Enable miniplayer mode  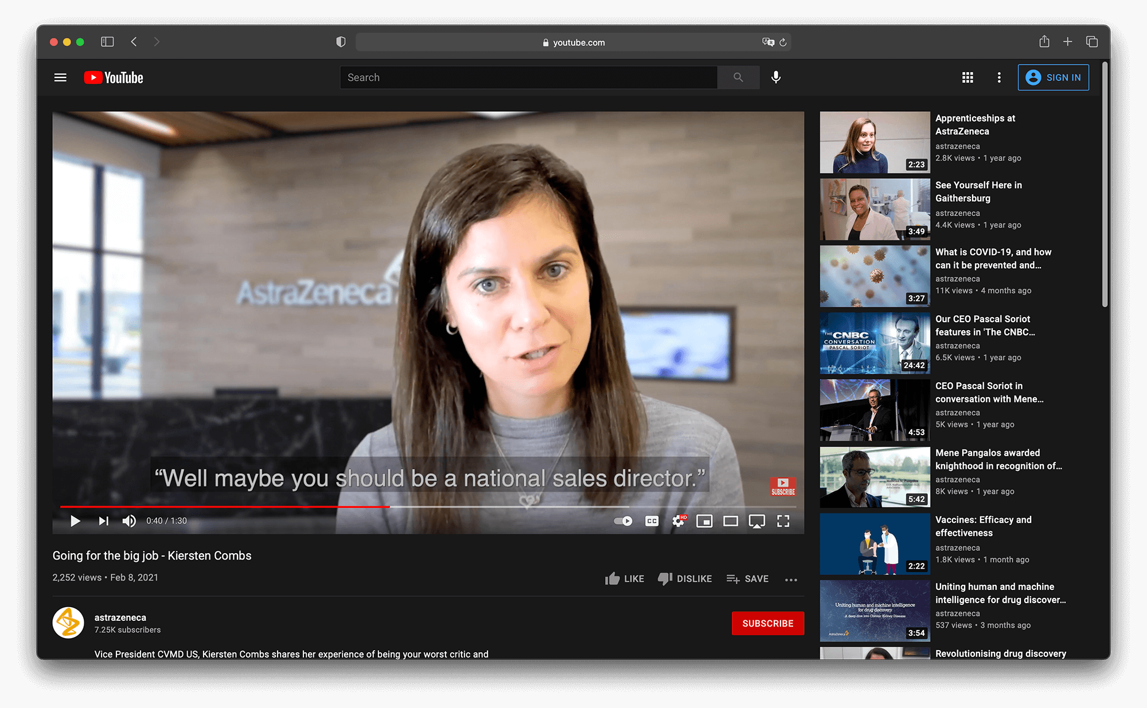point(704,521)
